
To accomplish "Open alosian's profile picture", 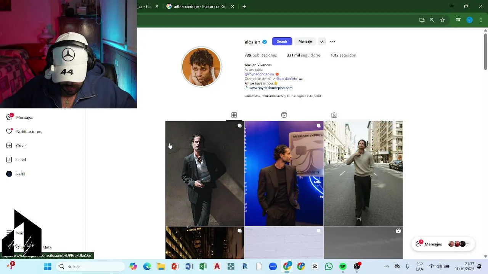I will (x=201, y=67).
